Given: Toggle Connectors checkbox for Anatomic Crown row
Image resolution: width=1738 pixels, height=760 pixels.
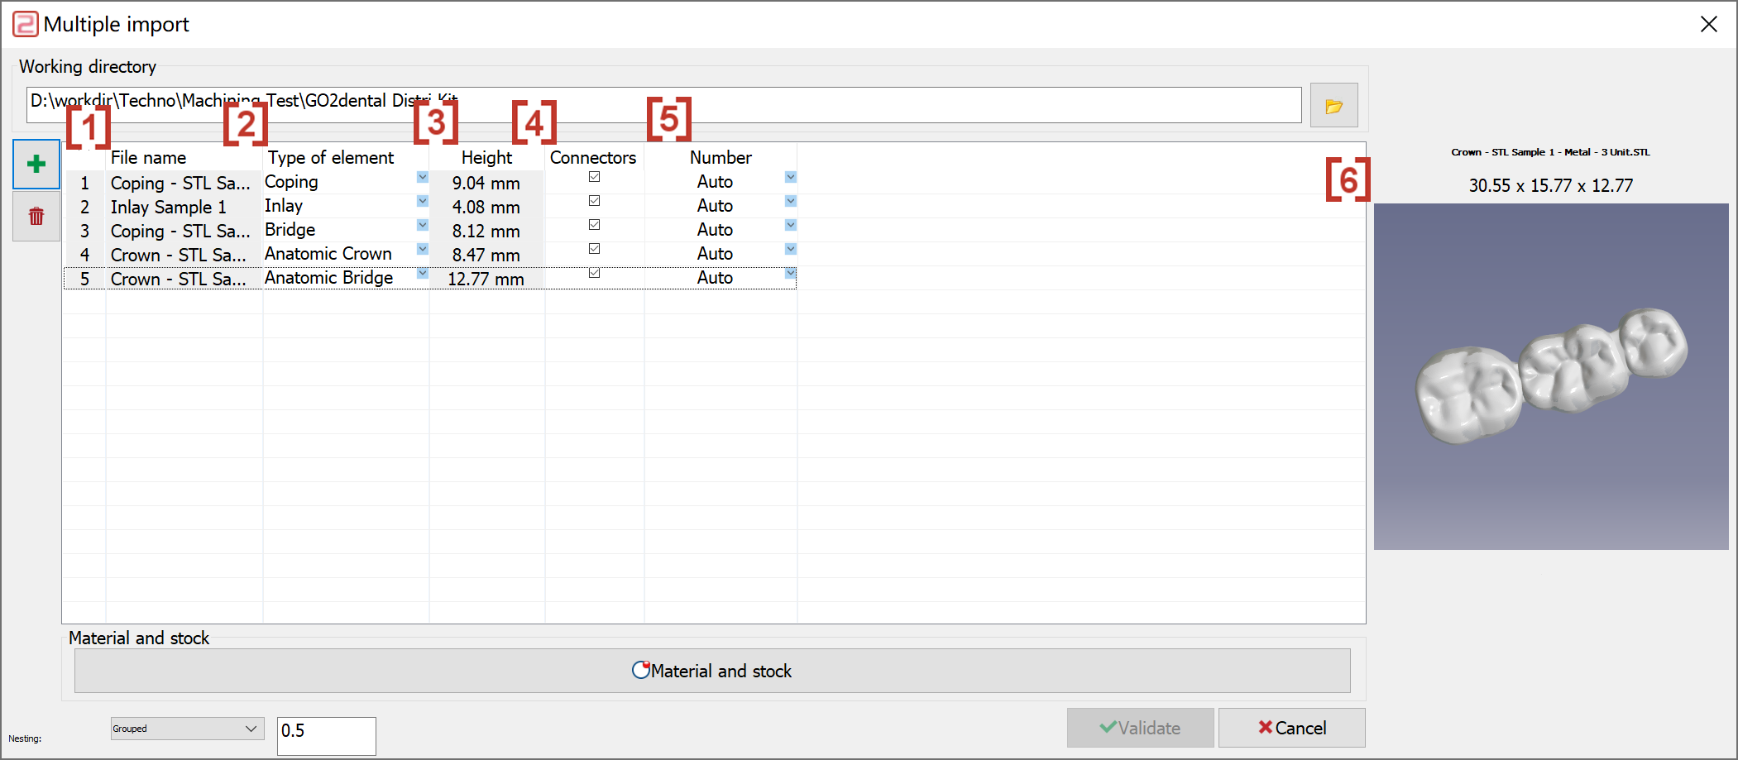Looking at the screenshot, I should click(594, 249).
